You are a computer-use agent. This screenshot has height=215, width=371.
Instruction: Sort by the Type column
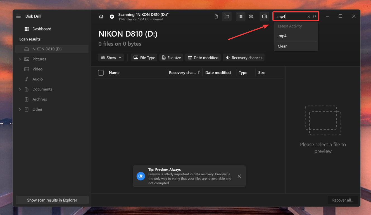click(x=243, y=73)
